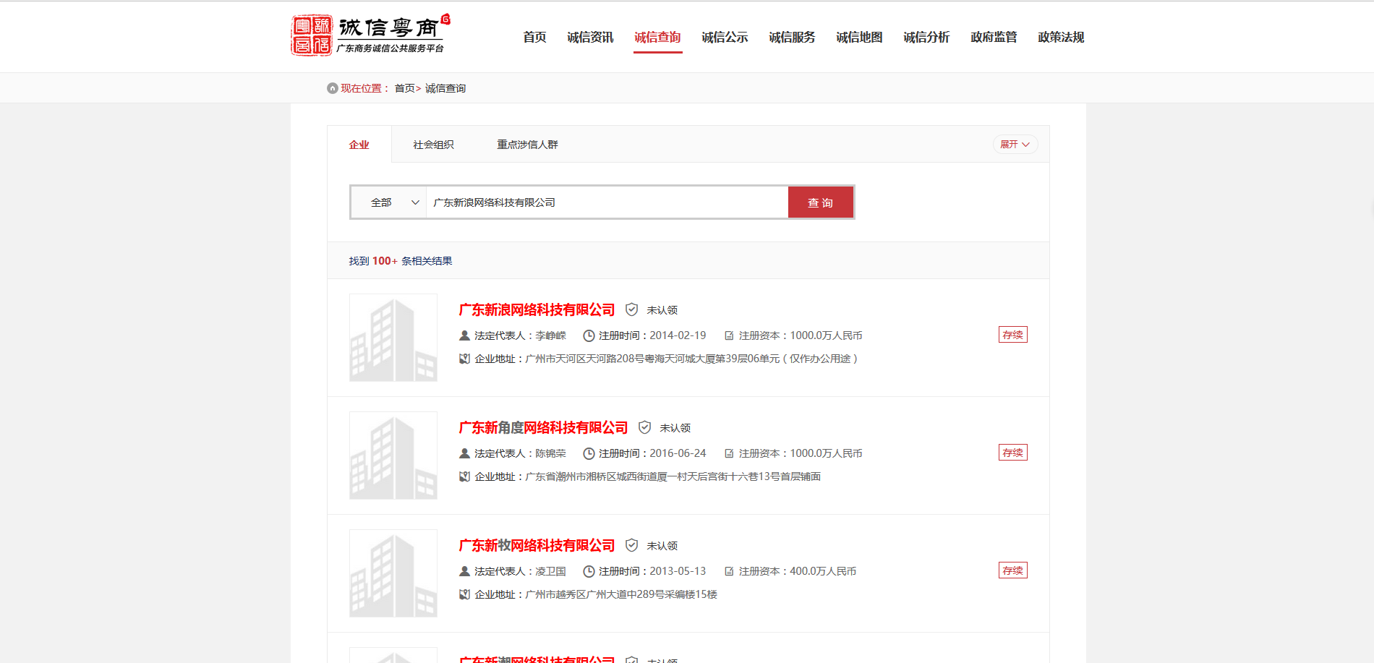Expand filters with 展开 button

point(1015,145)
